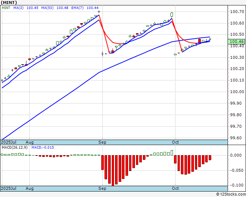Click the 100.70 price axis label
246x197 pixels.
tap(237, 12)
